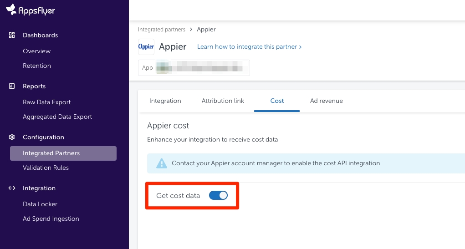Open the App selector dropdown
This screenshot has height=249, width=465.
coord(194,68)
